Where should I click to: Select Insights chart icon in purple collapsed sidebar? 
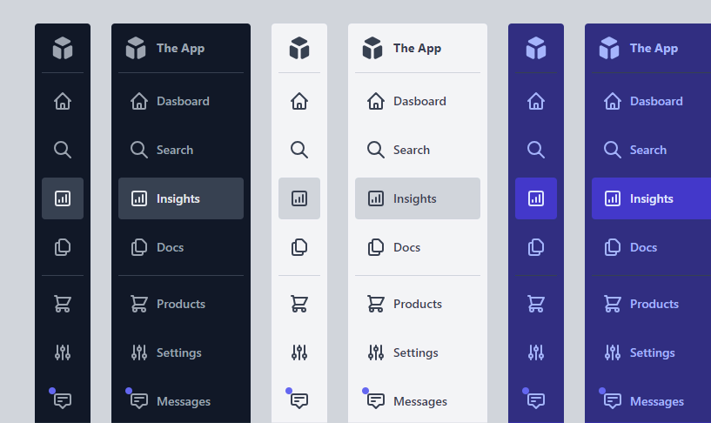[x=536, y=198]
